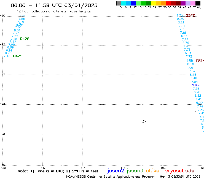
Task: Click the "6.01" wave height value
Action: 188,53
